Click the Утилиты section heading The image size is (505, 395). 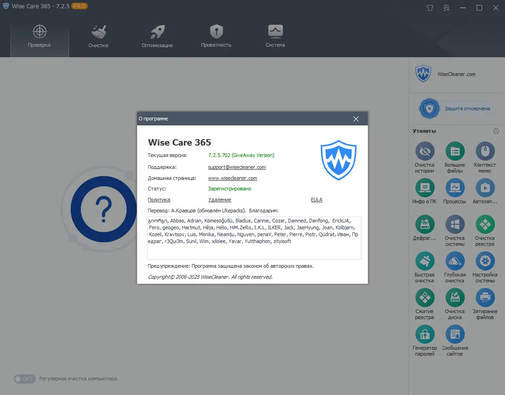pos(424,131)
